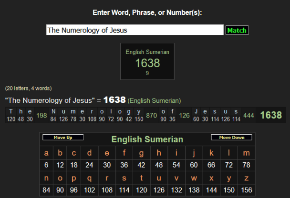The image size is (290, 198).
Task: Click letter c in cipher table
Action: pyautogui.click(x=74, y=153)
